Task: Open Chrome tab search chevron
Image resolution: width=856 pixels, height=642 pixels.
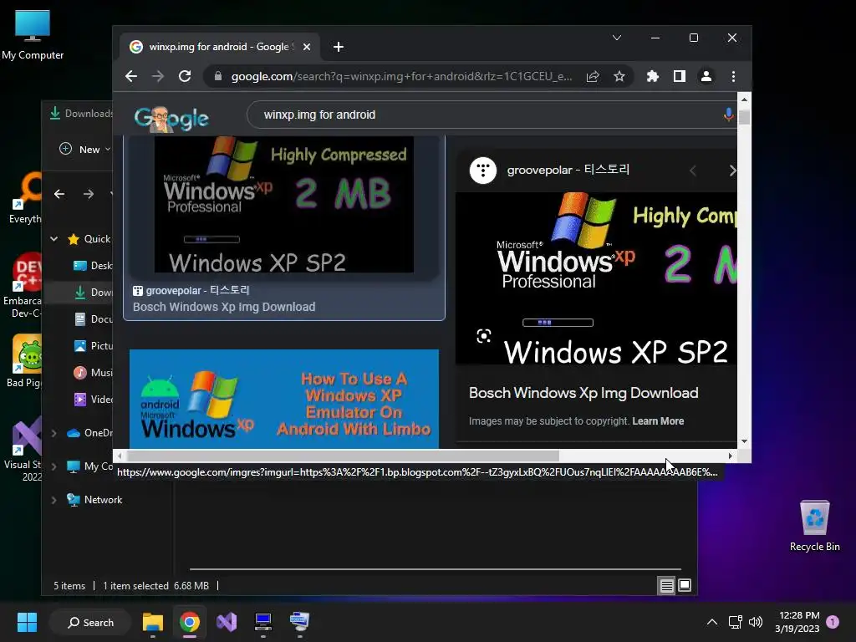Action: (x=617, y=38)
